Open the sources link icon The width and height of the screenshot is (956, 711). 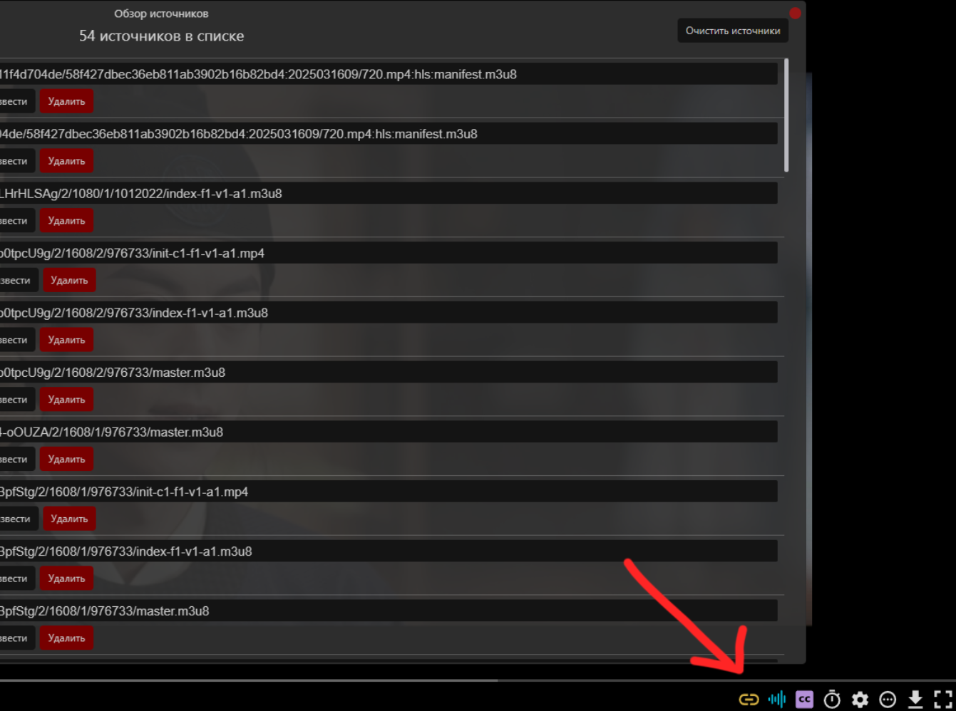coord(749,700)
